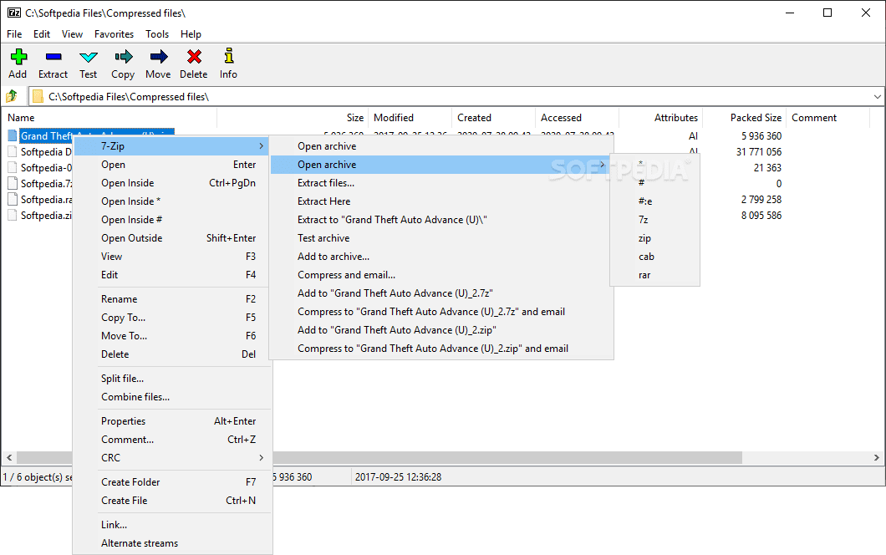
Task: Sort by the Created column header
Action: click(494, 118)
